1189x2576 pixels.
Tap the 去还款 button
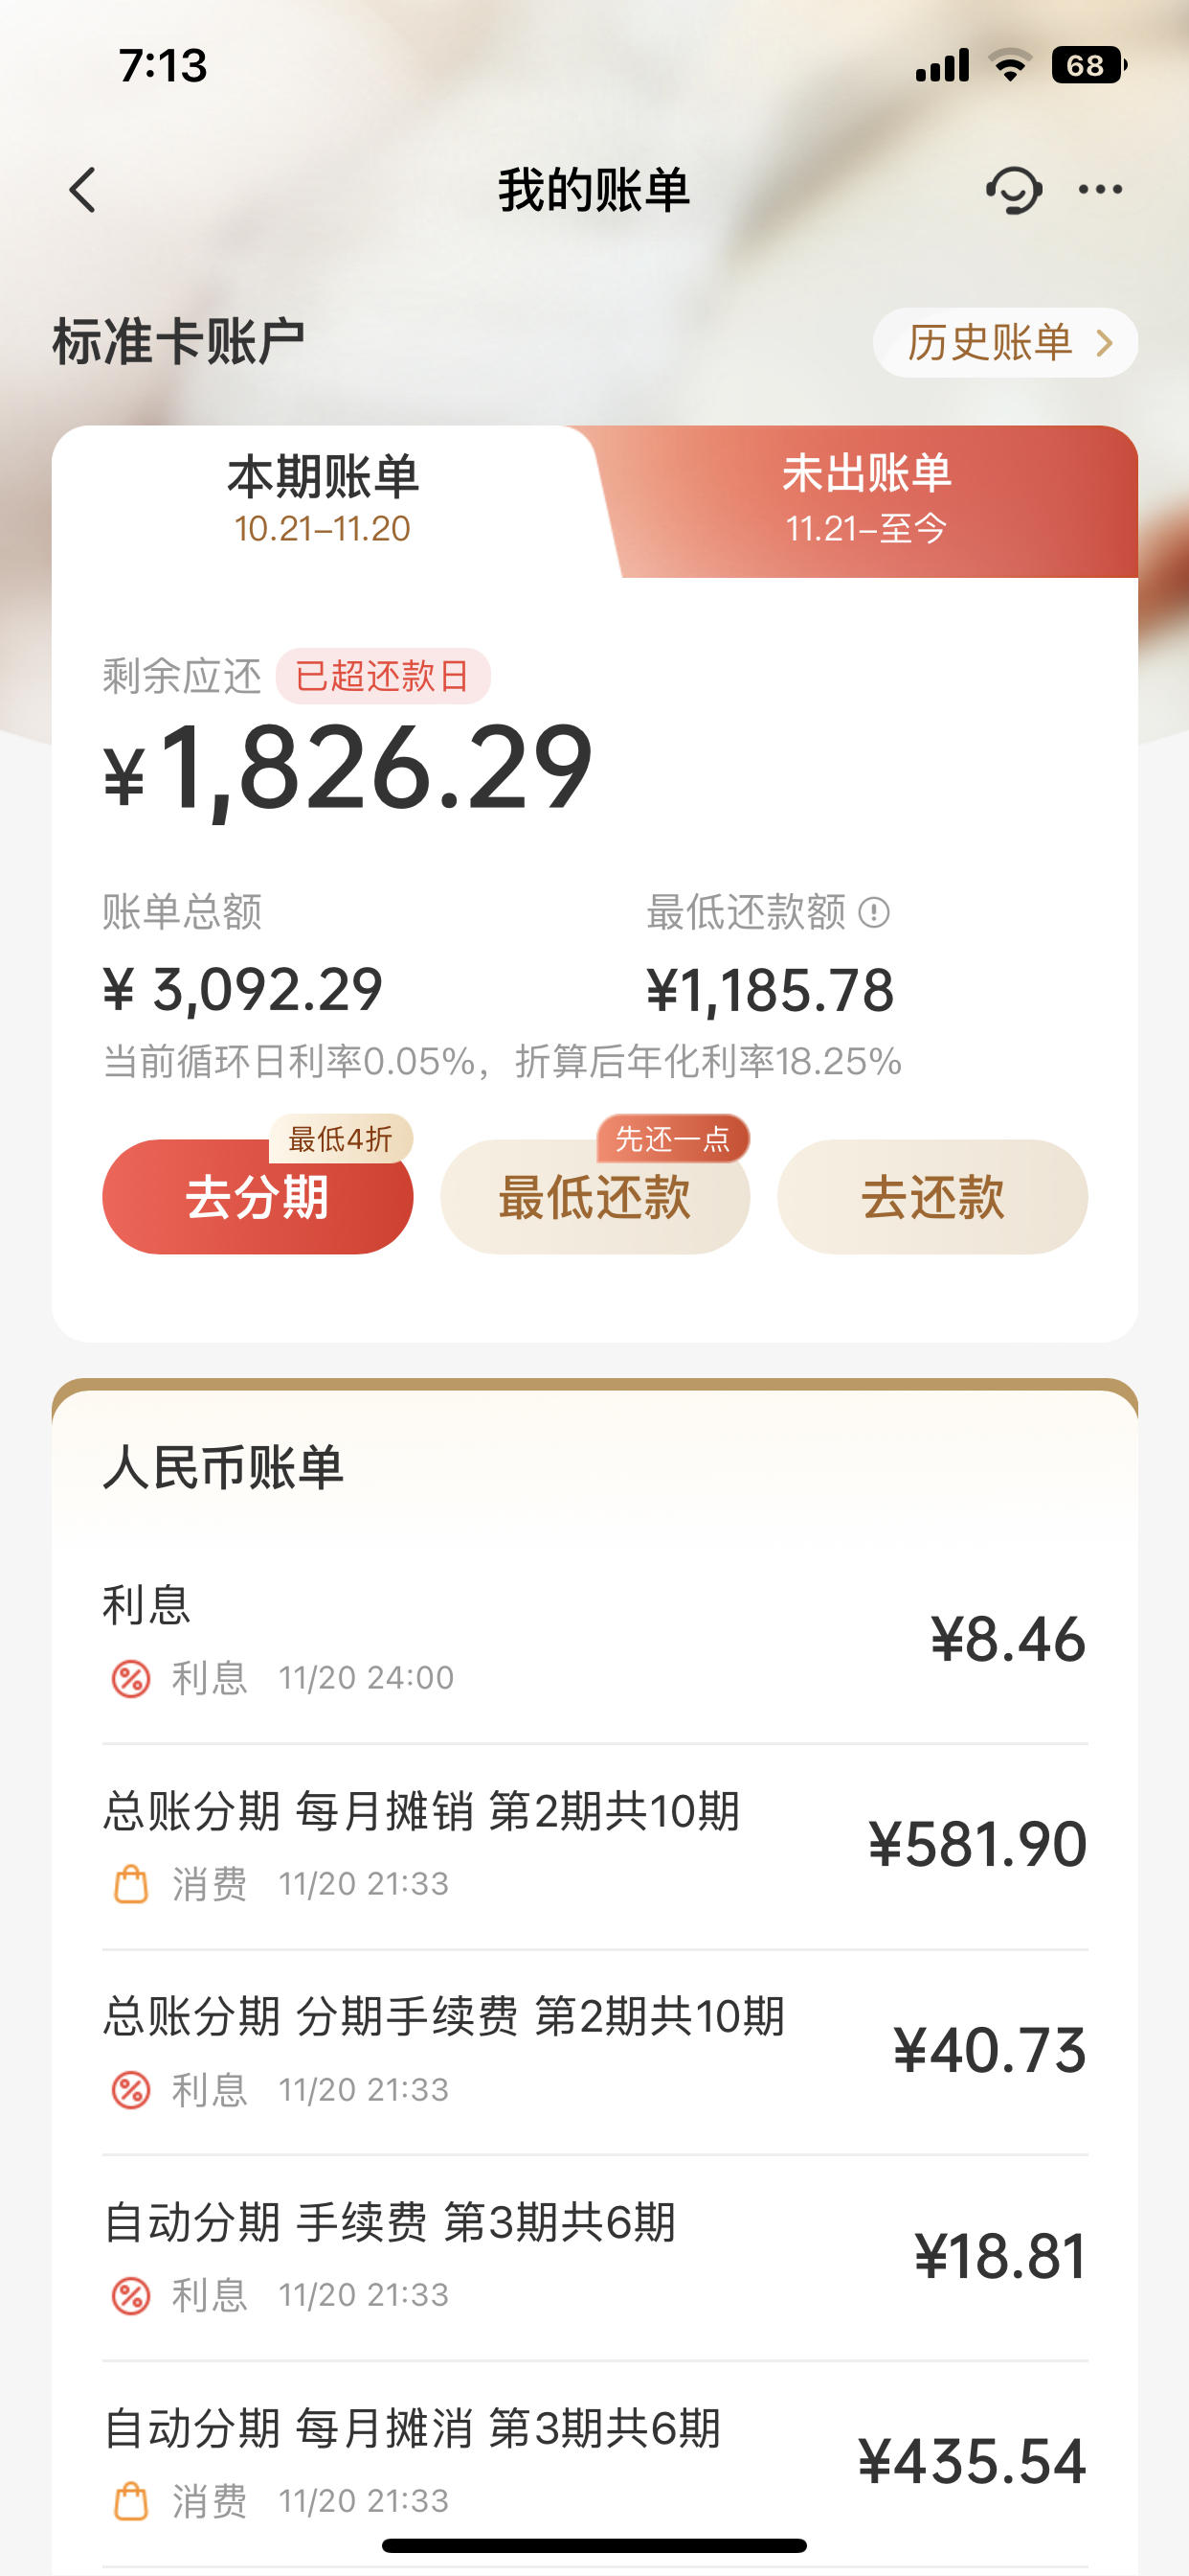point(932,1196)
